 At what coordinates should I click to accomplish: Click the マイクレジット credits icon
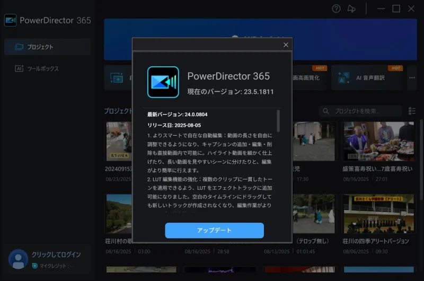tap(35, 266)
